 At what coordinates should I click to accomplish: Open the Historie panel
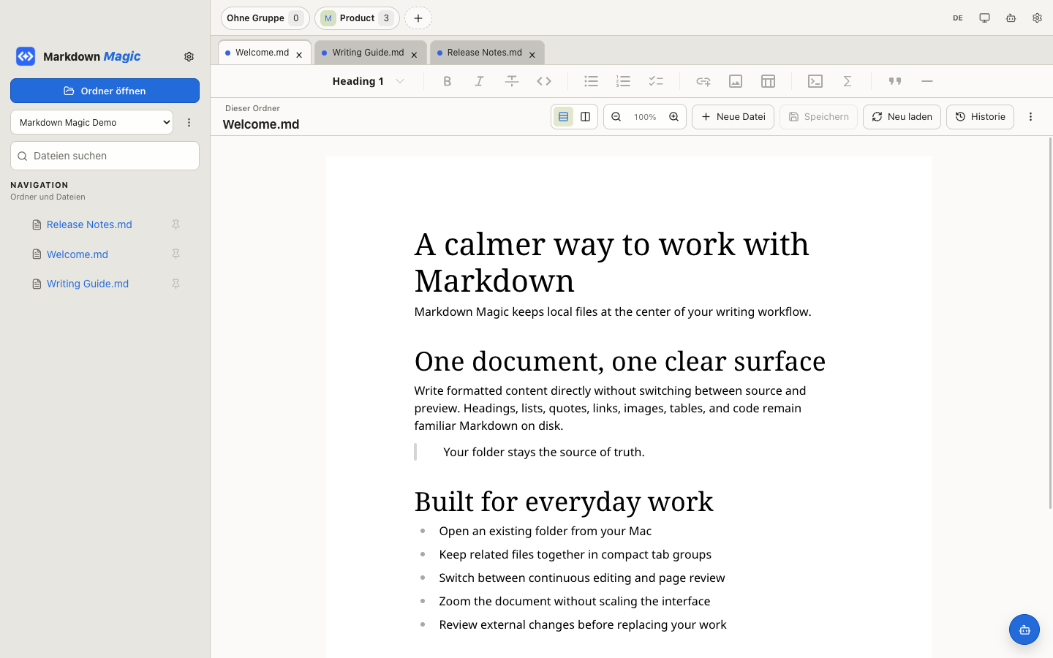(x=980, y=117)
